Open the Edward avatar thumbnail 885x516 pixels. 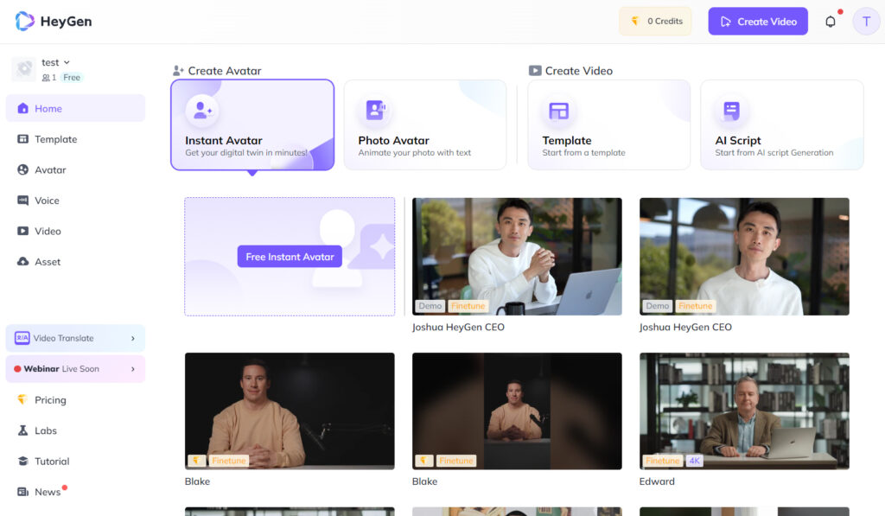coord(744,411)
